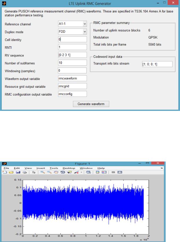Viewport: 180px width, 242px height.
Task: Open the Duplex mode FDD dropdown
Action: pos(73,32)
